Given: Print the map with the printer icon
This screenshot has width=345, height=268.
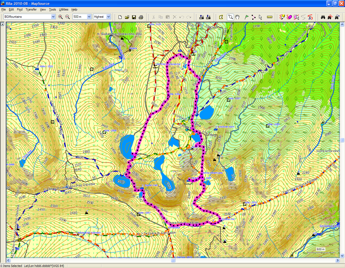Looking at the screenshot, I should click(x=141, y=17).
